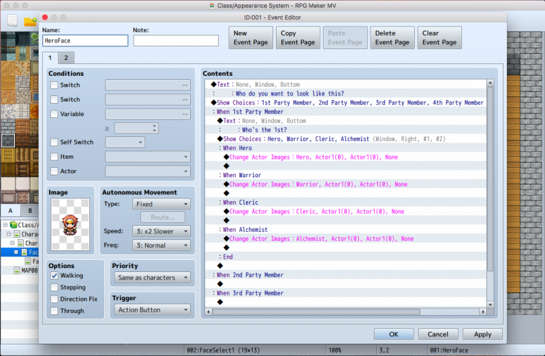Click the Contents scroll left arrow
Image resolution: width=545 pixels, height=356 pixels.
[x=208, y=312]
